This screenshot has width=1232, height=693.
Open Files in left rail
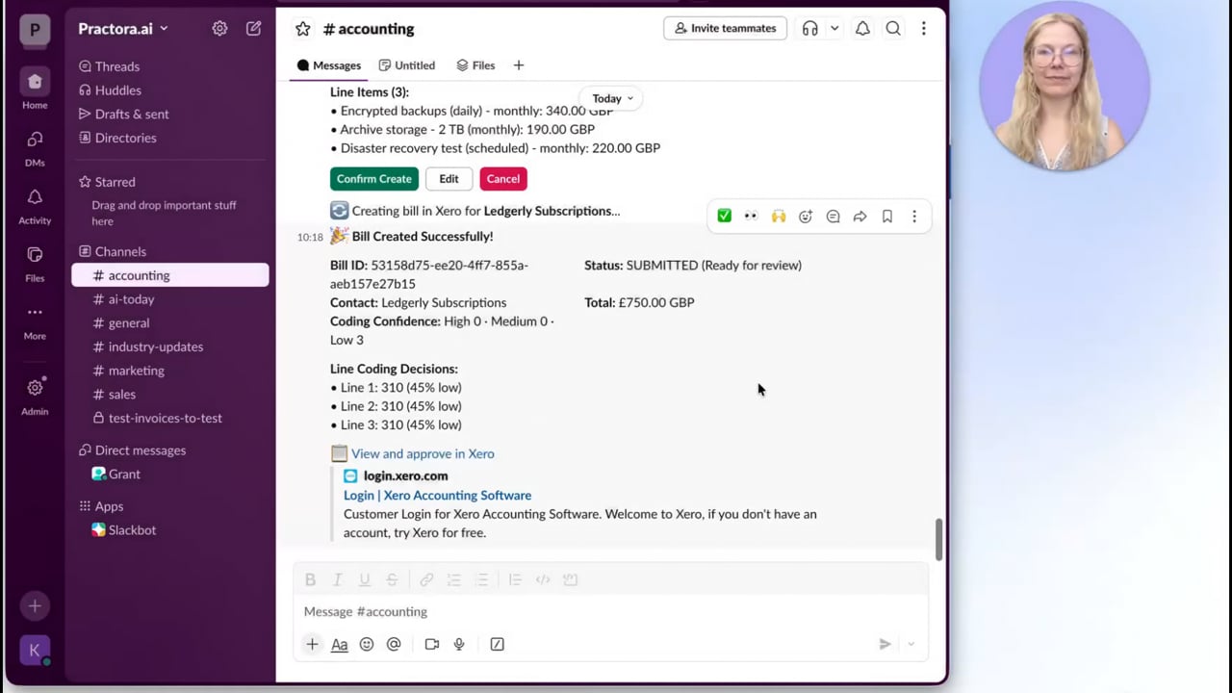tap(35, 263)
